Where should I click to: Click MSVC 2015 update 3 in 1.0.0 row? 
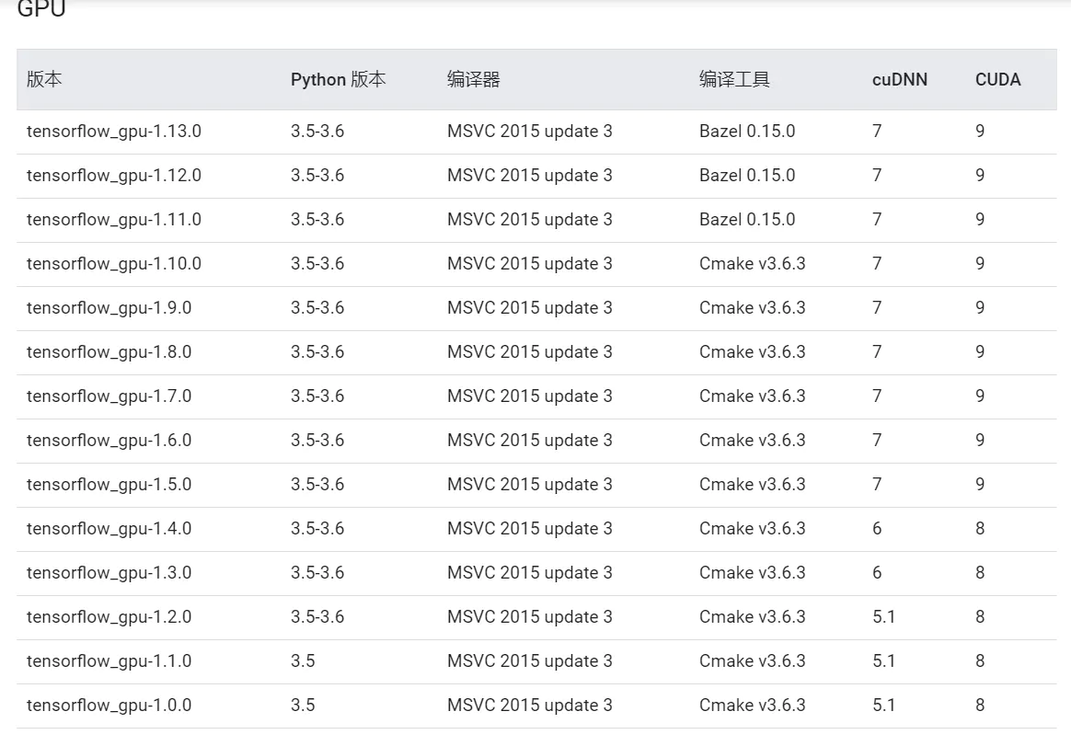pyautogui.click(x=530, y=705)
